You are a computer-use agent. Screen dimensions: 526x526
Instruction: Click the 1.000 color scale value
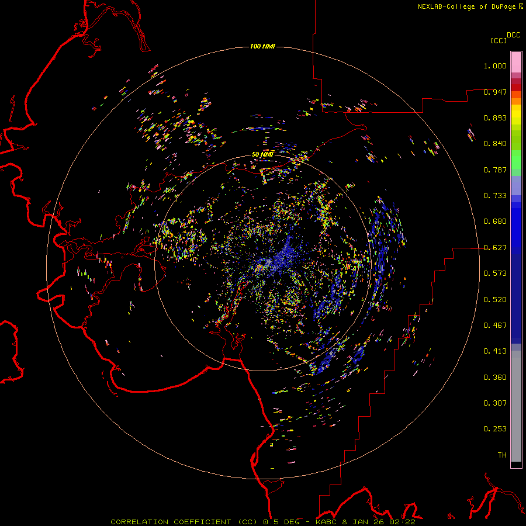[495, 65]
